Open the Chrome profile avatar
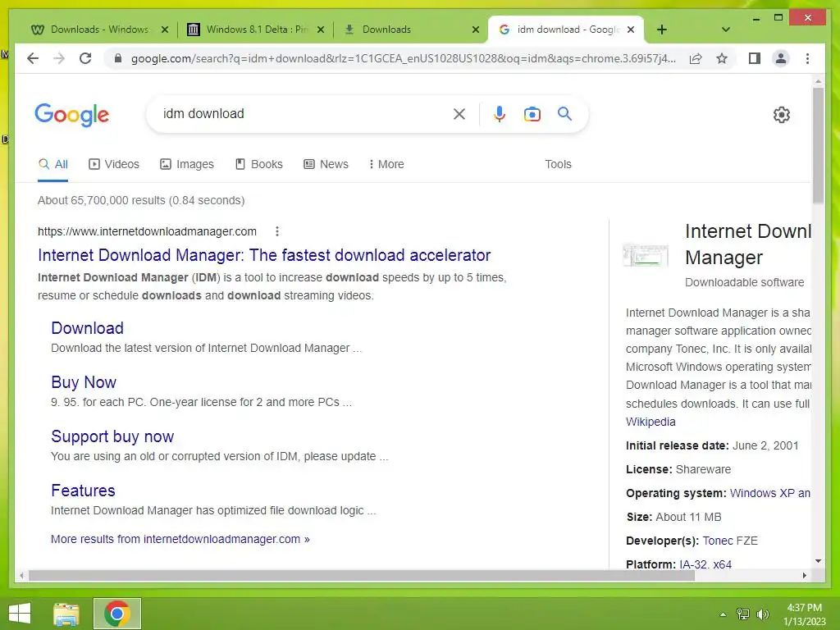Viewport: 840px width, 630px height. pos(781,58)
